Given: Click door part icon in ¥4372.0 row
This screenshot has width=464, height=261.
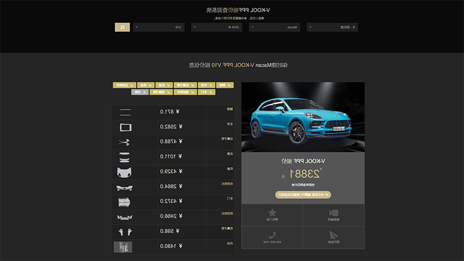Looking at the screenshot, I should click(x=124, y=202).
